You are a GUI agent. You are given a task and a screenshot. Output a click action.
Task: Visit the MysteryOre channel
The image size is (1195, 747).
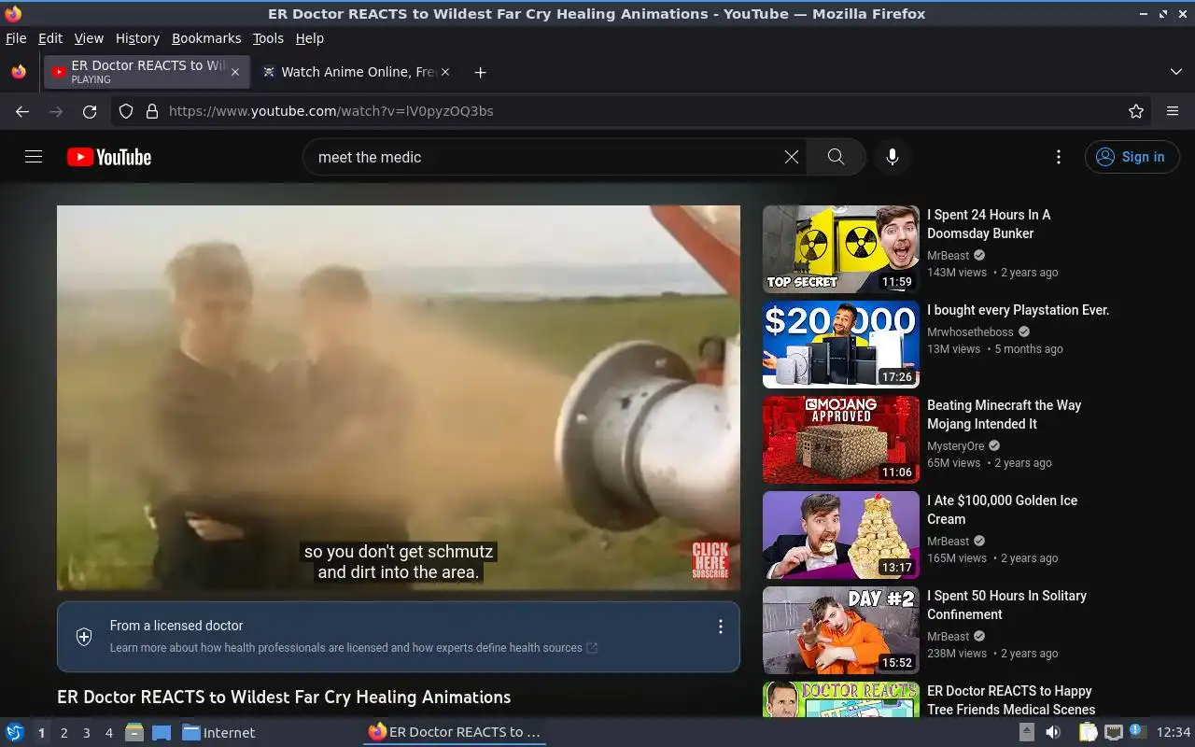956,445
